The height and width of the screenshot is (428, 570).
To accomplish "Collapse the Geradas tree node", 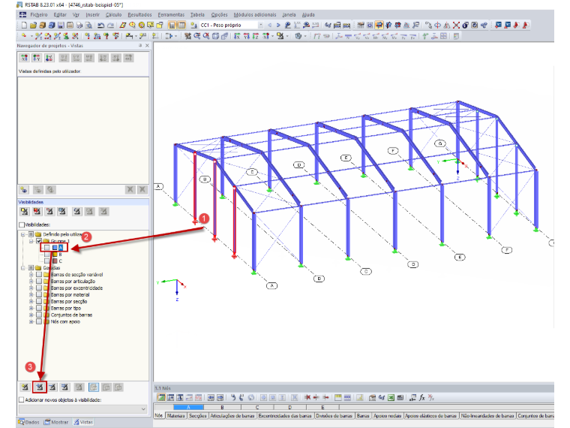I will click(23, 268).
